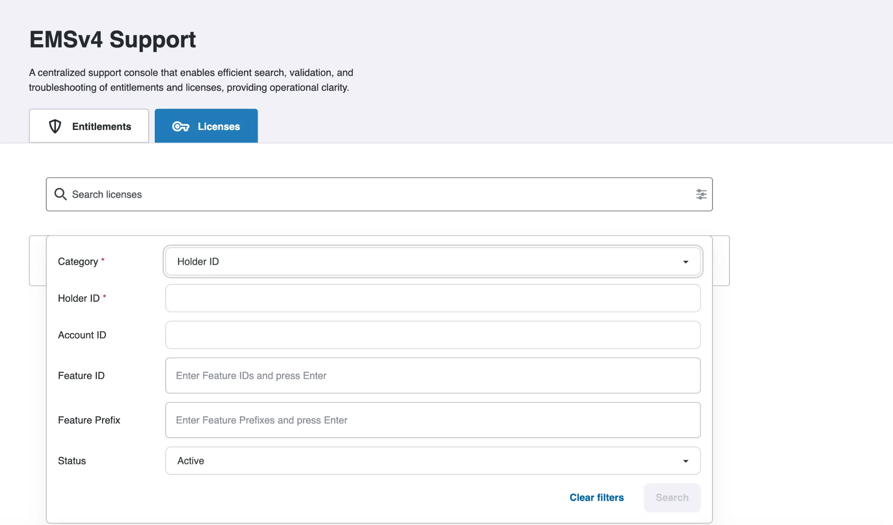Focus the Feature Prefixes entry field
Screen dimensions: 893x525
(x=433, y=420)
